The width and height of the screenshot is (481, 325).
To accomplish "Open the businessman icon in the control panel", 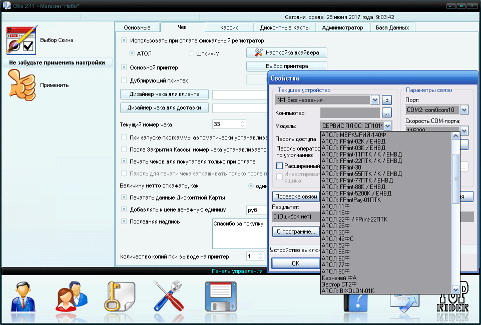I will (24, 297).
